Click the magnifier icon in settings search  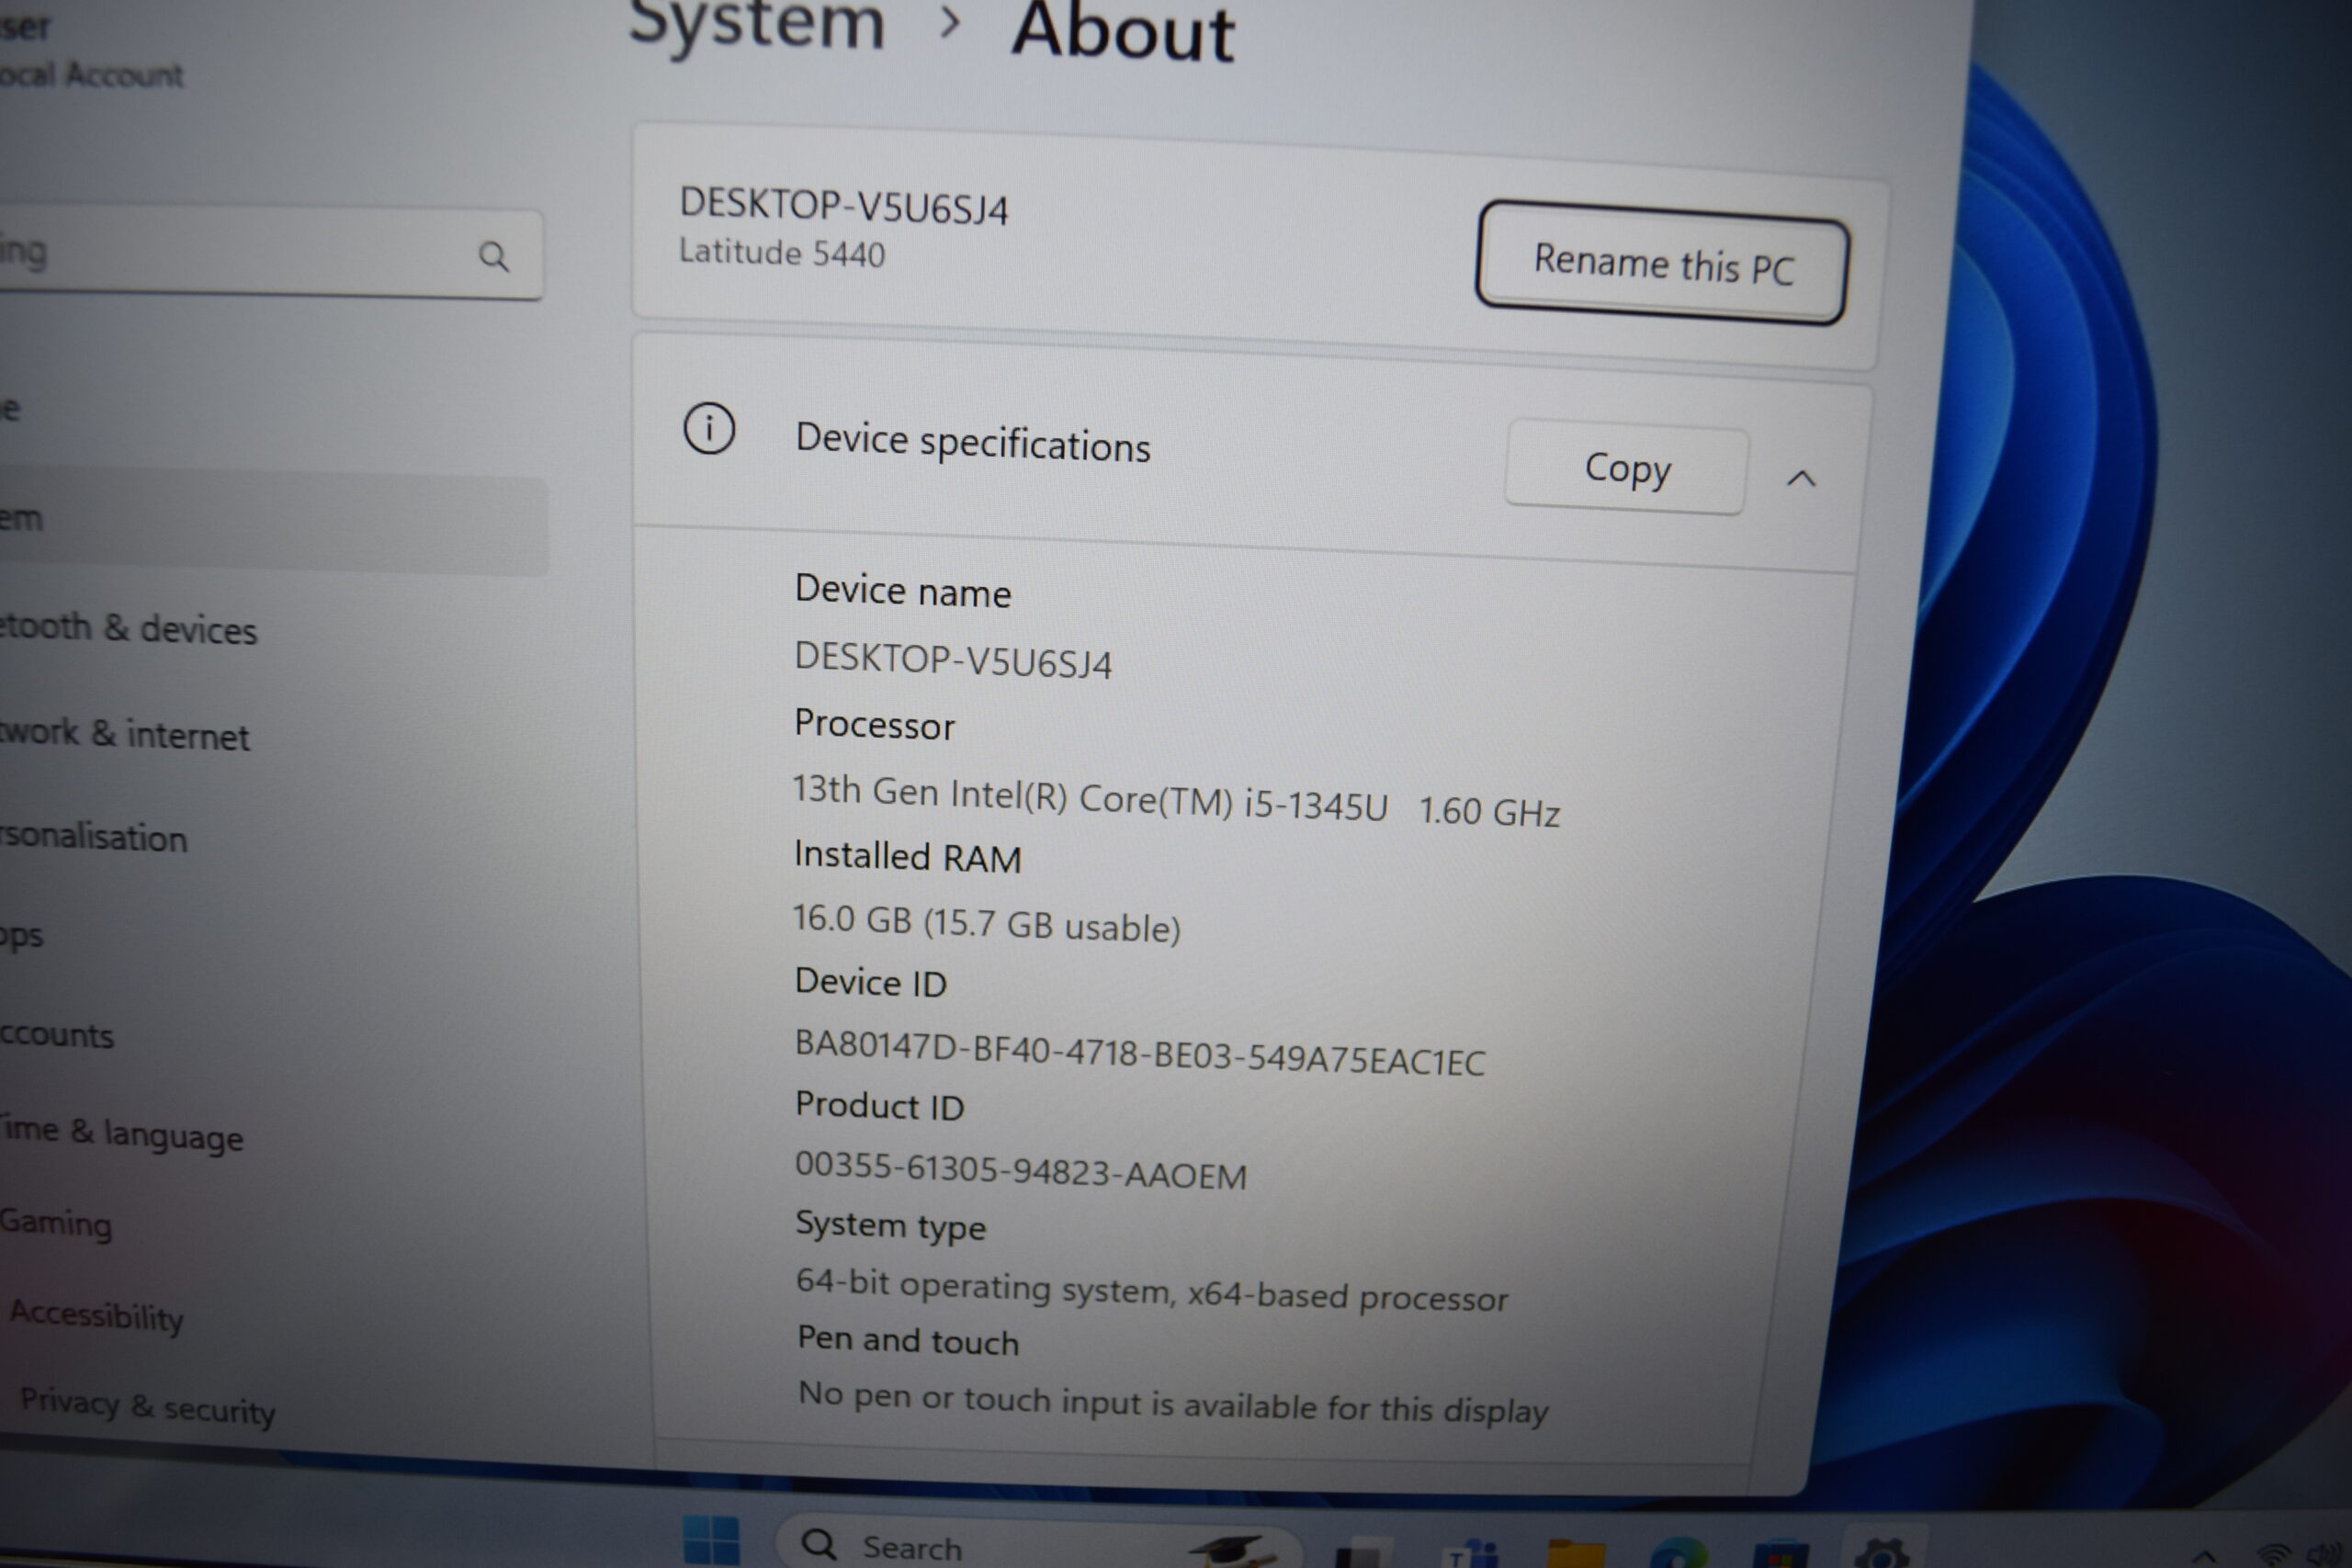[x=493, y=257]
